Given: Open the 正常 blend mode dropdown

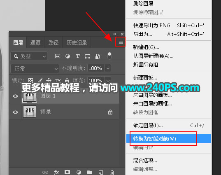Looking at the screenshot, I should (35, 68).
